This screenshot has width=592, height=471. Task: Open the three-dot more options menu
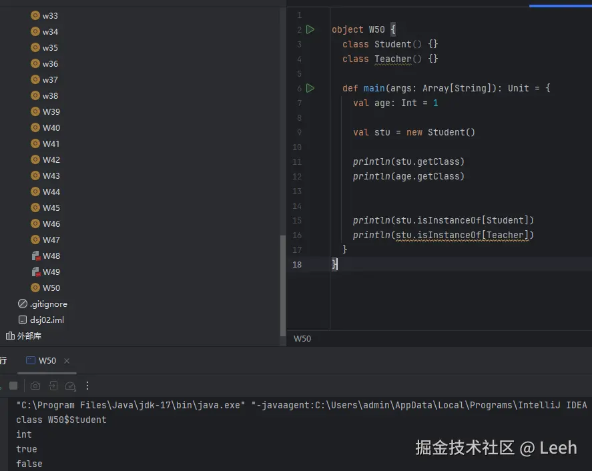(x=87, y=386)
